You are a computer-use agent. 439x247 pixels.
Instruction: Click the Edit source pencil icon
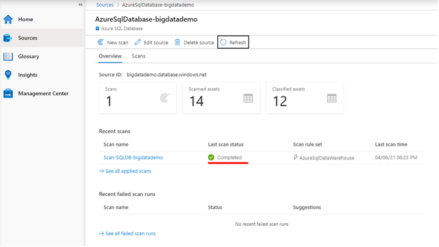click(137, 42)
